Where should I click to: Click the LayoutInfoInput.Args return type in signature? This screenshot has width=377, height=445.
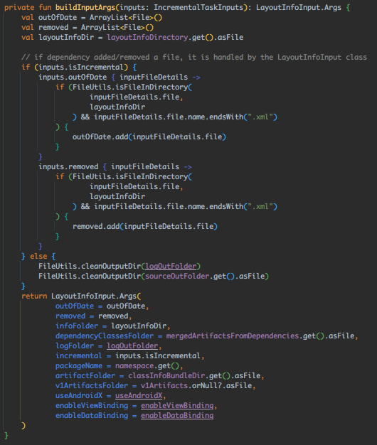pyautogui.click(x=299, y=7)
